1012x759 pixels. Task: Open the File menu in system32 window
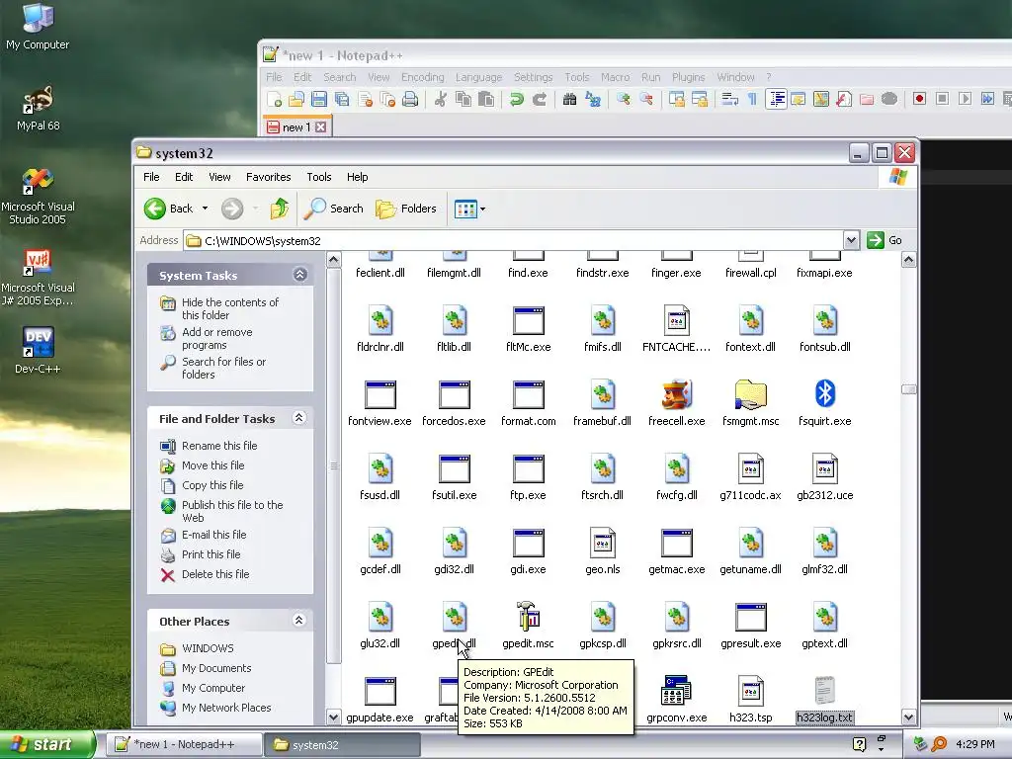coord(151,177)
